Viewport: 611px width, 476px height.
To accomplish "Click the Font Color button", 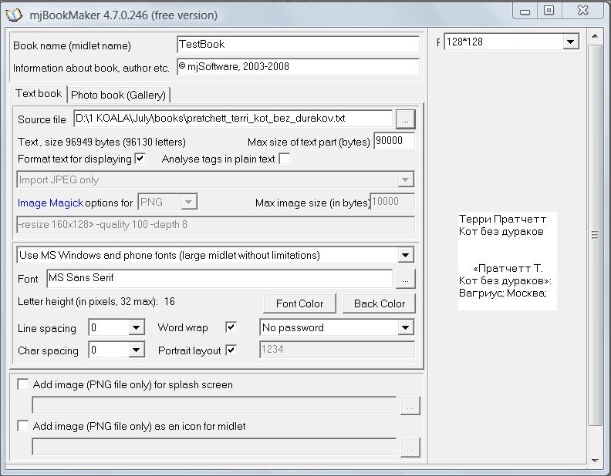I will [299, 303].
